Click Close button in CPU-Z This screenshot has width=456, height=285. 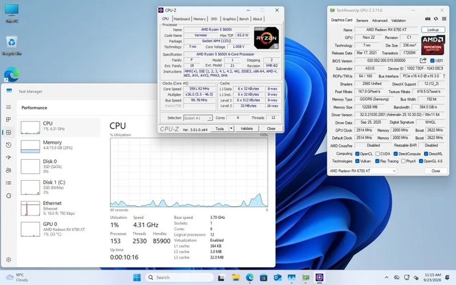(271, 128)
